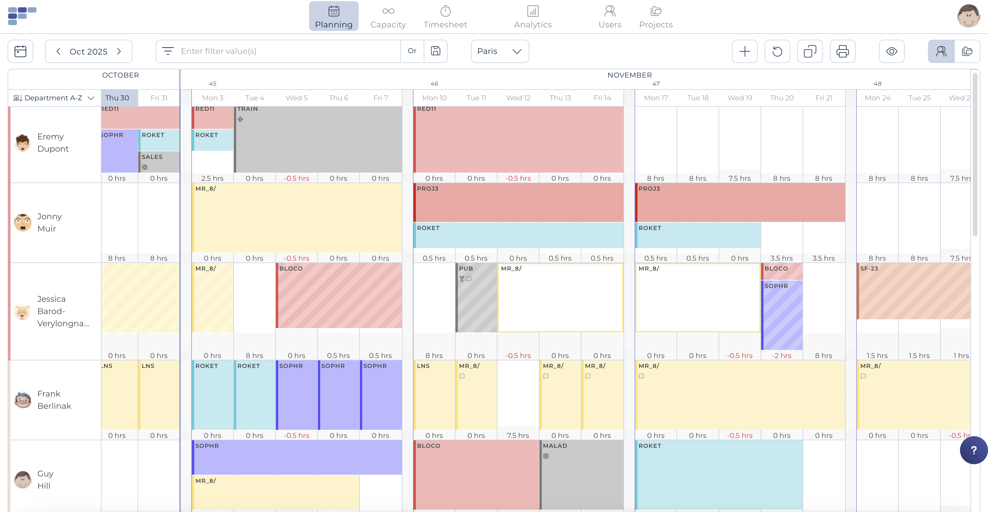Open the Paris location dropdown
The image size is (988, 512).
tap(499, 51)
